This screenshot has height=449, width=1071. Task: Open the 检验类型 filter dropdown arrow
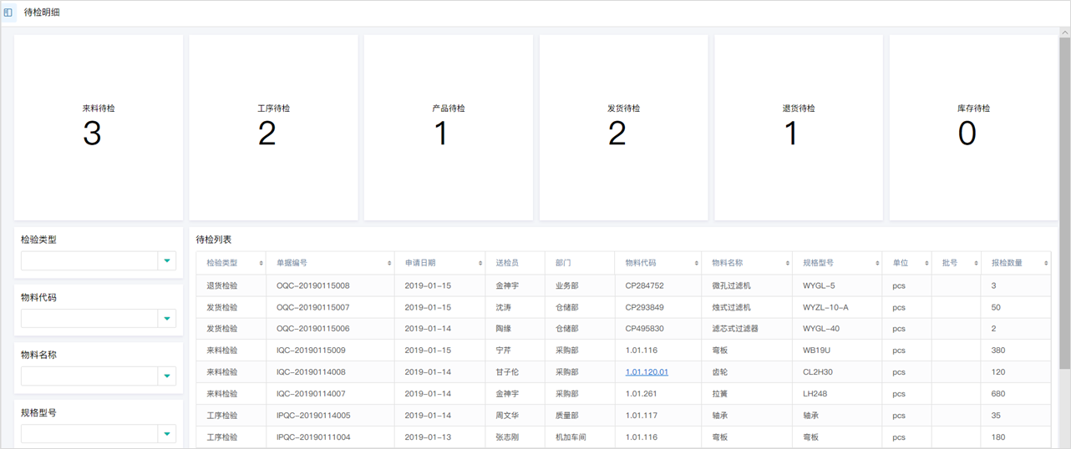pyautogui.click(x=167, y=261)
